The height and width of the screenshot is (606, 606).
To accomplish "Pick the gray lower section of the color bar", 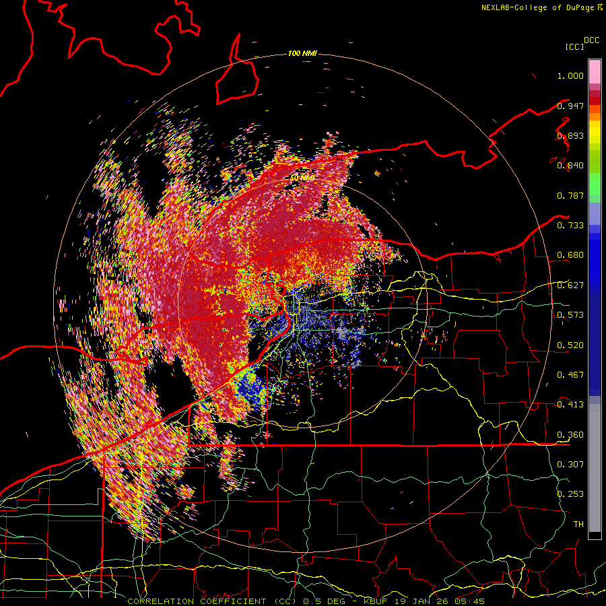I will (595, 468).
